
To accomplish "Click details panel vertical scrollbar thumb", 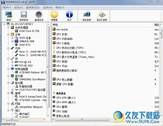I will point(161,34).
